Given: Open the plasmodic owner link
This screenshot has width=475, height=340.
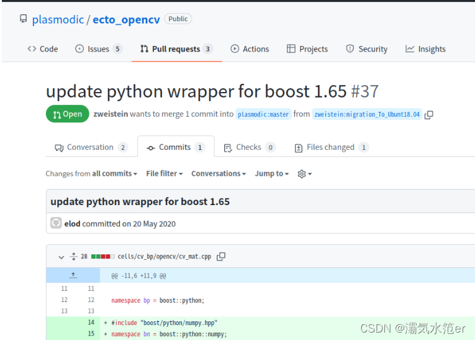Looking at the screenshot, I should point(58,19).
